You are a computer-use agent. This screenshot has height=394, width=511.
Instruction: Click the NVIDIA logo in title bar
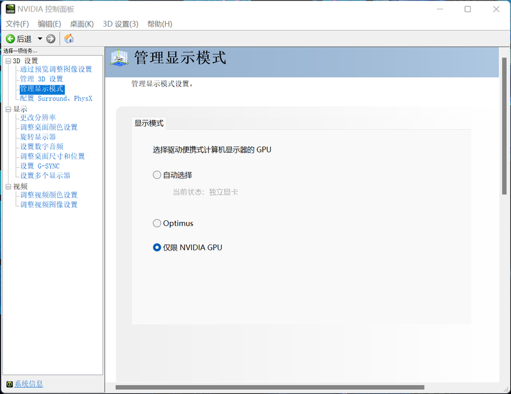tap(10, 9)
